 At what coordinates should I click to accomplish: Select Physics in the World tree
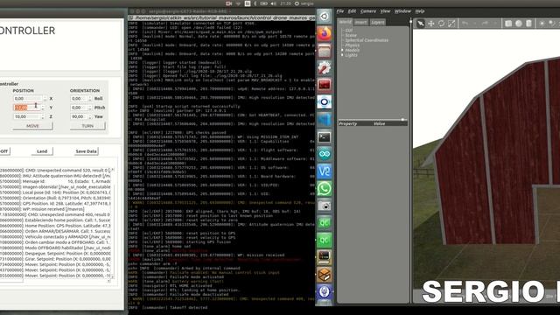352,45
